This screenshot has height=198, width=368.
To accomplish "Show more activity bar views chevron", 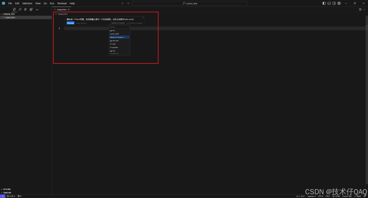I will pos(37,10).
